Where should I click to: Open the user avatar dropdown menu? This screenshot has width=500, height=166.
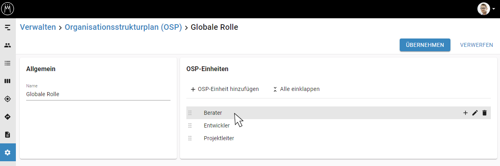pyautogui.click(x=487, y=9)
